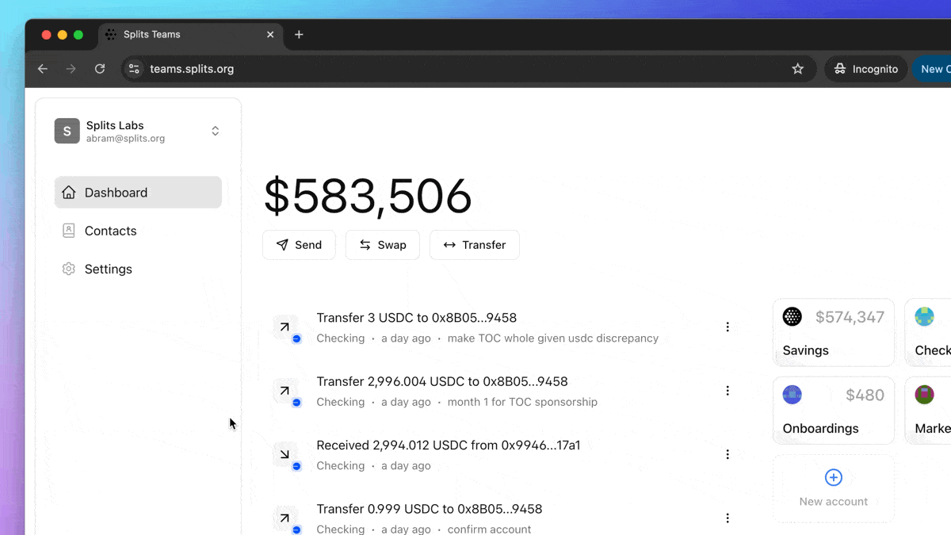Click the Transfer button

(x=475, y=245)
